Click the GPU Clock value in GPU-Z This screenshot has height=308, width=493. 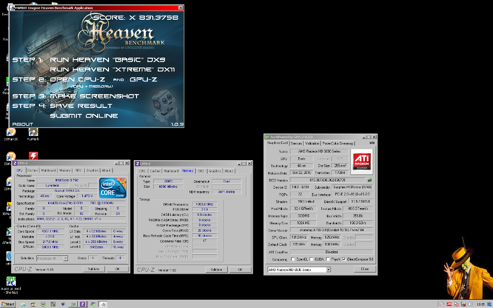click(x=299, y=238)
